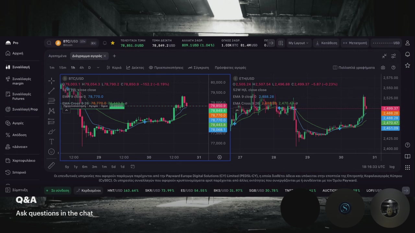This screenshot has height=233, width=415.
Task: Toggle Πολλαπλά γραφήματα multi-chart mode
Action: pyautogui.click(x=354, y=68)
